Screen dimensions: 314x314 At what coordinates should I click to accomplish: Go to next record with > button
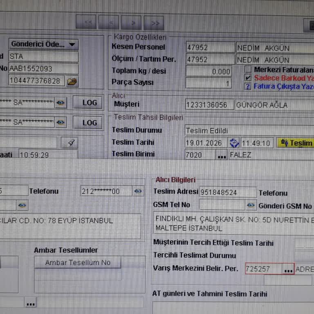(x=131, y=23)
